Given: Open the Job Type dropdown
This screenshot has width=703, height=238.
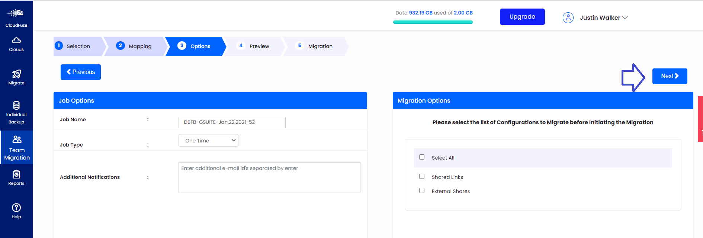Looking at the screenshot, I should click(x=208, y=140).
